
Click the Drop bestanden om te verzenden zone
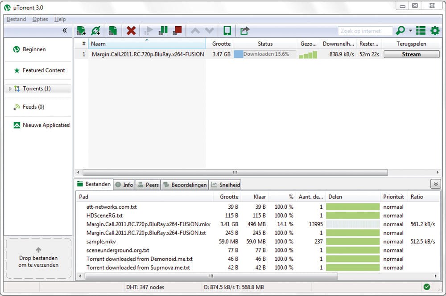click(38, 258)
